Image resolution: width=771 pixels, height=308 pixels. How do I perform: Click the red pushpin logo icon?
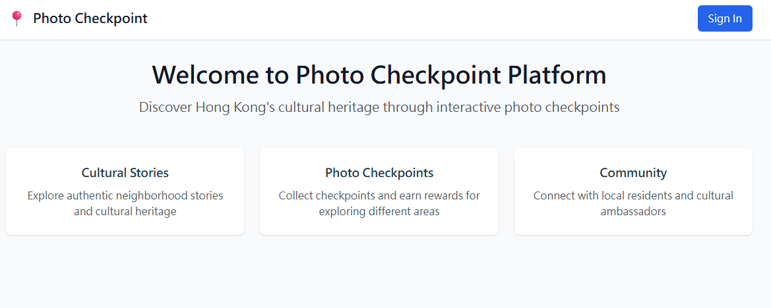click(17, 18)
